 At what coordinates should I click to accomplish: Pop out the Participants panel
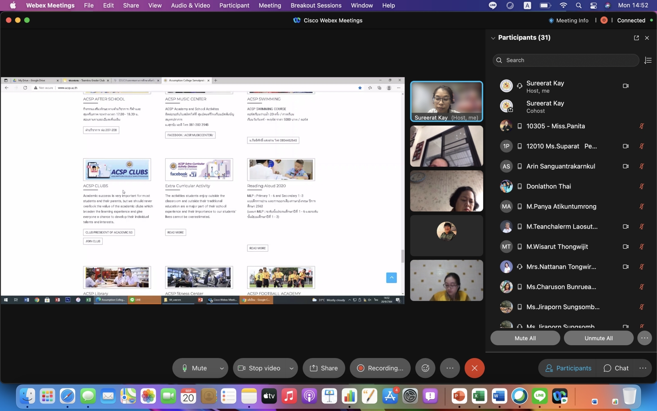pos(636,38)
